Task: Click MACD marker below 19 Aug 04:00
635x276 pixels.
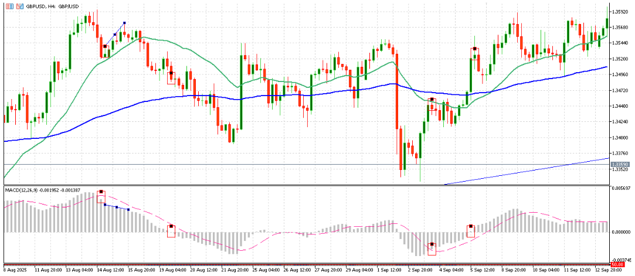Action: (171, 226)
